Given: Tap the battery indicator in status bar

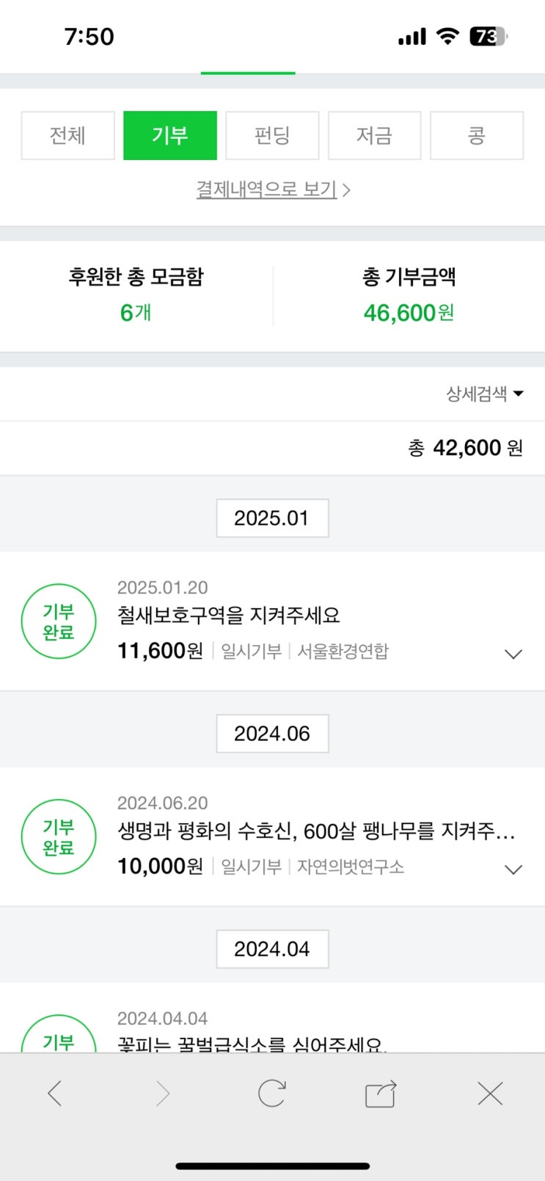Looking at the screenshot, I should (x=488, y=37).
